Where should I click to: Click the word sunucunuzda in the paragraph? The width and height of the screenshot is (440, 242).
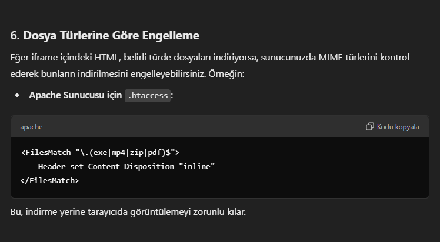288,58
